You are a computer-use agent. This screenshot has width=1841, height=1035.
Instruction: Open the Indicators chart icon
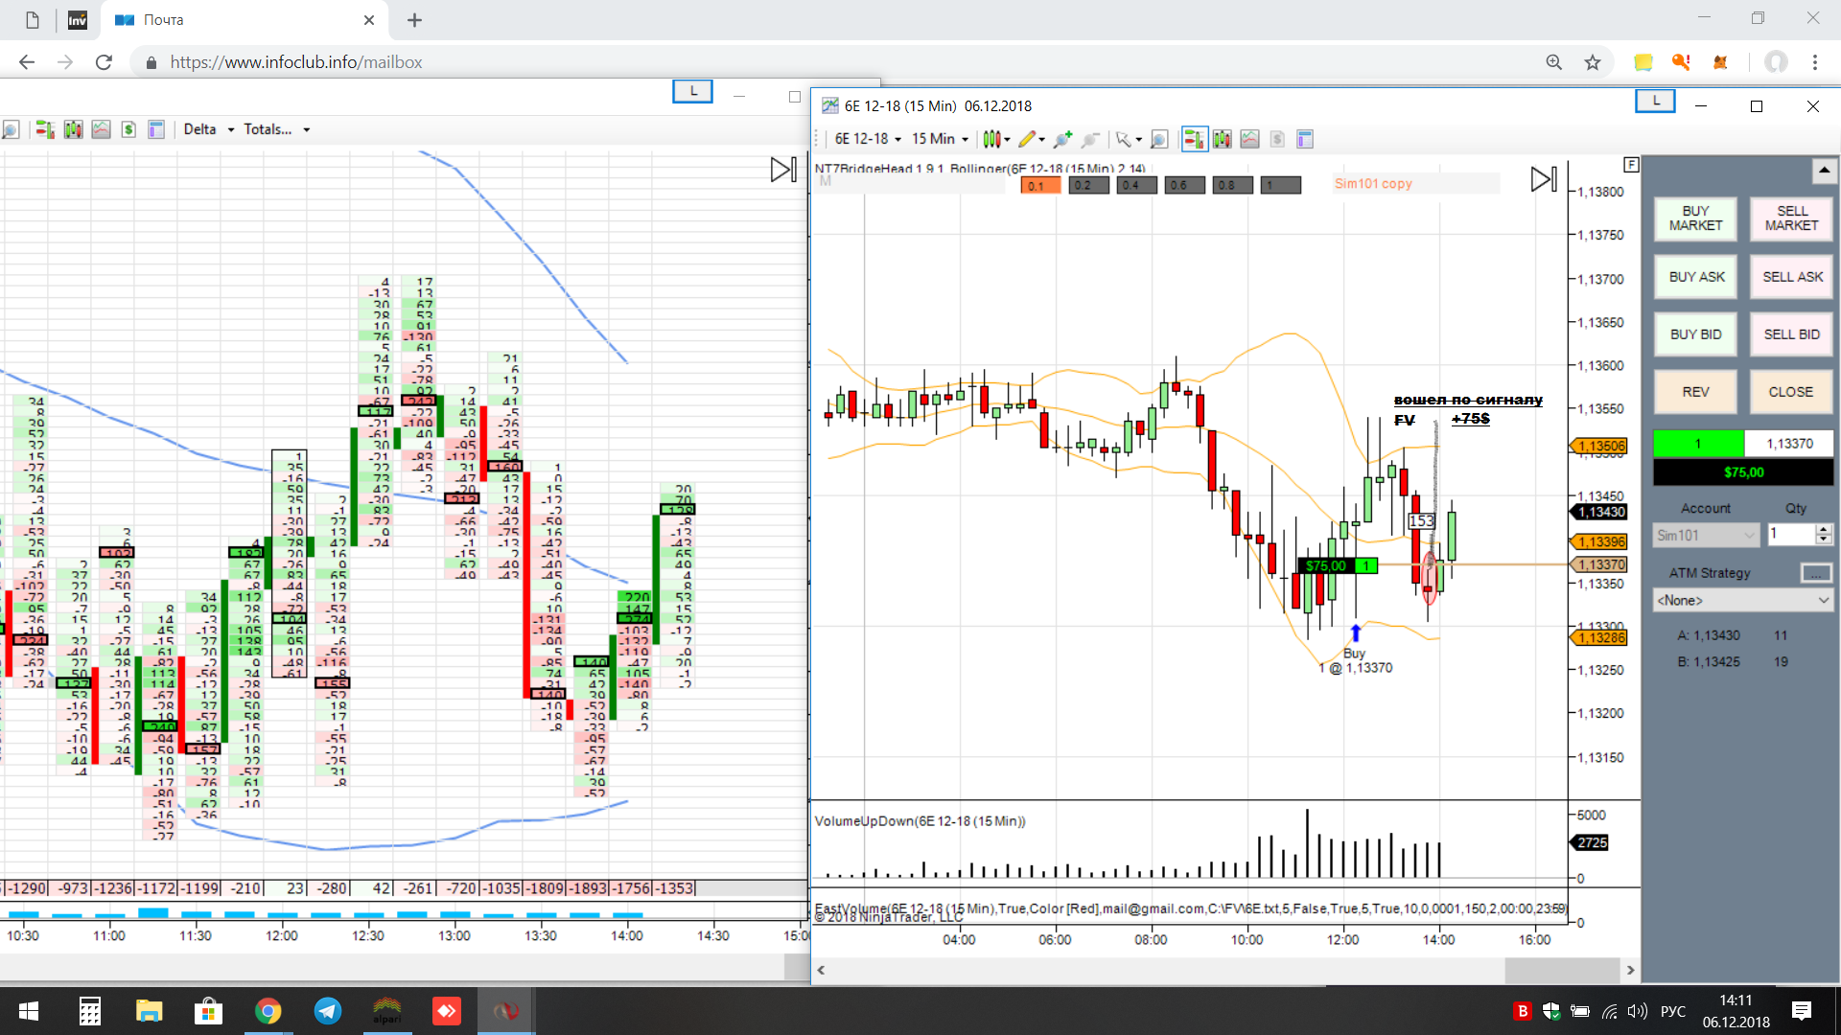coord(1249,140)
